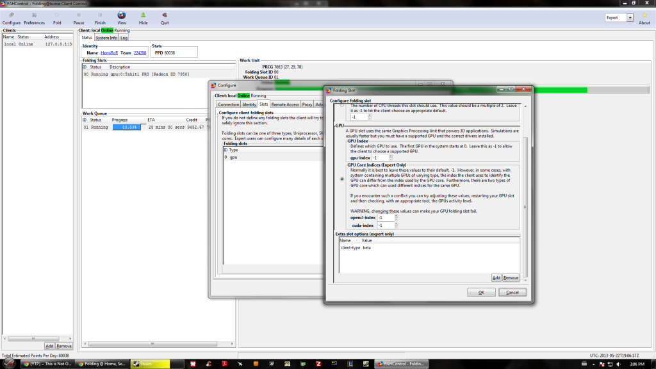This screenshot has height=369, width=656.
Task: Switch to the Status tab
Action: click(x=86, y=38)
